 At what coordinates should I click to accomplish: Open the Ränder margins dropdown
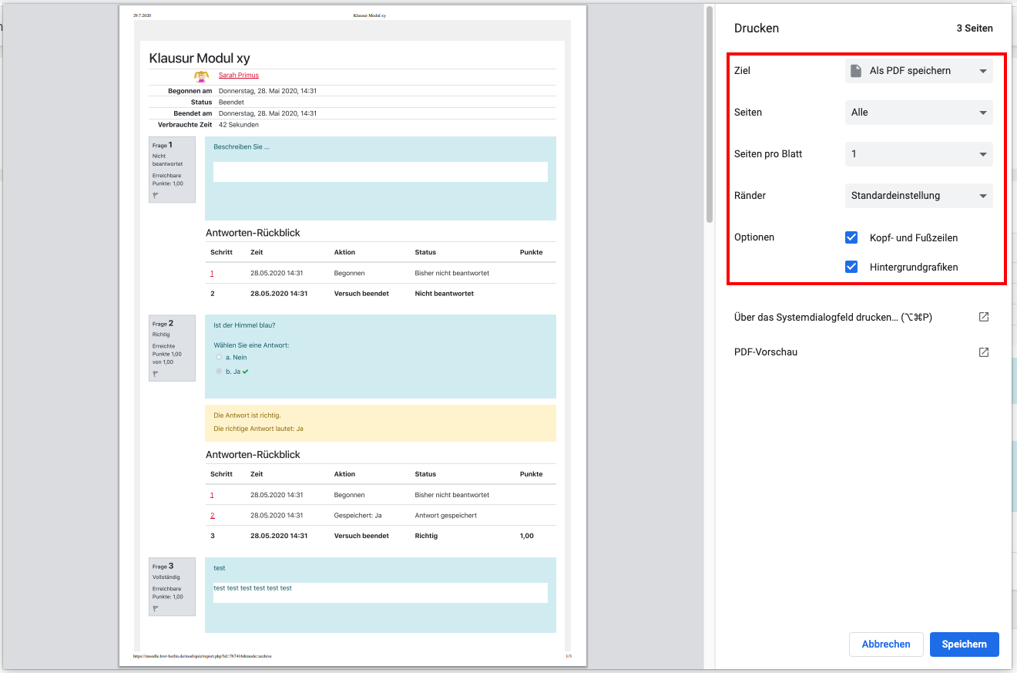click(x=918, y=196)
